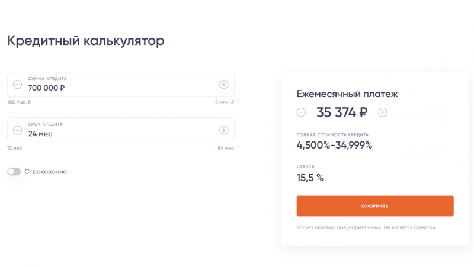Increase the loan amount with plus icon

point(224,85)
